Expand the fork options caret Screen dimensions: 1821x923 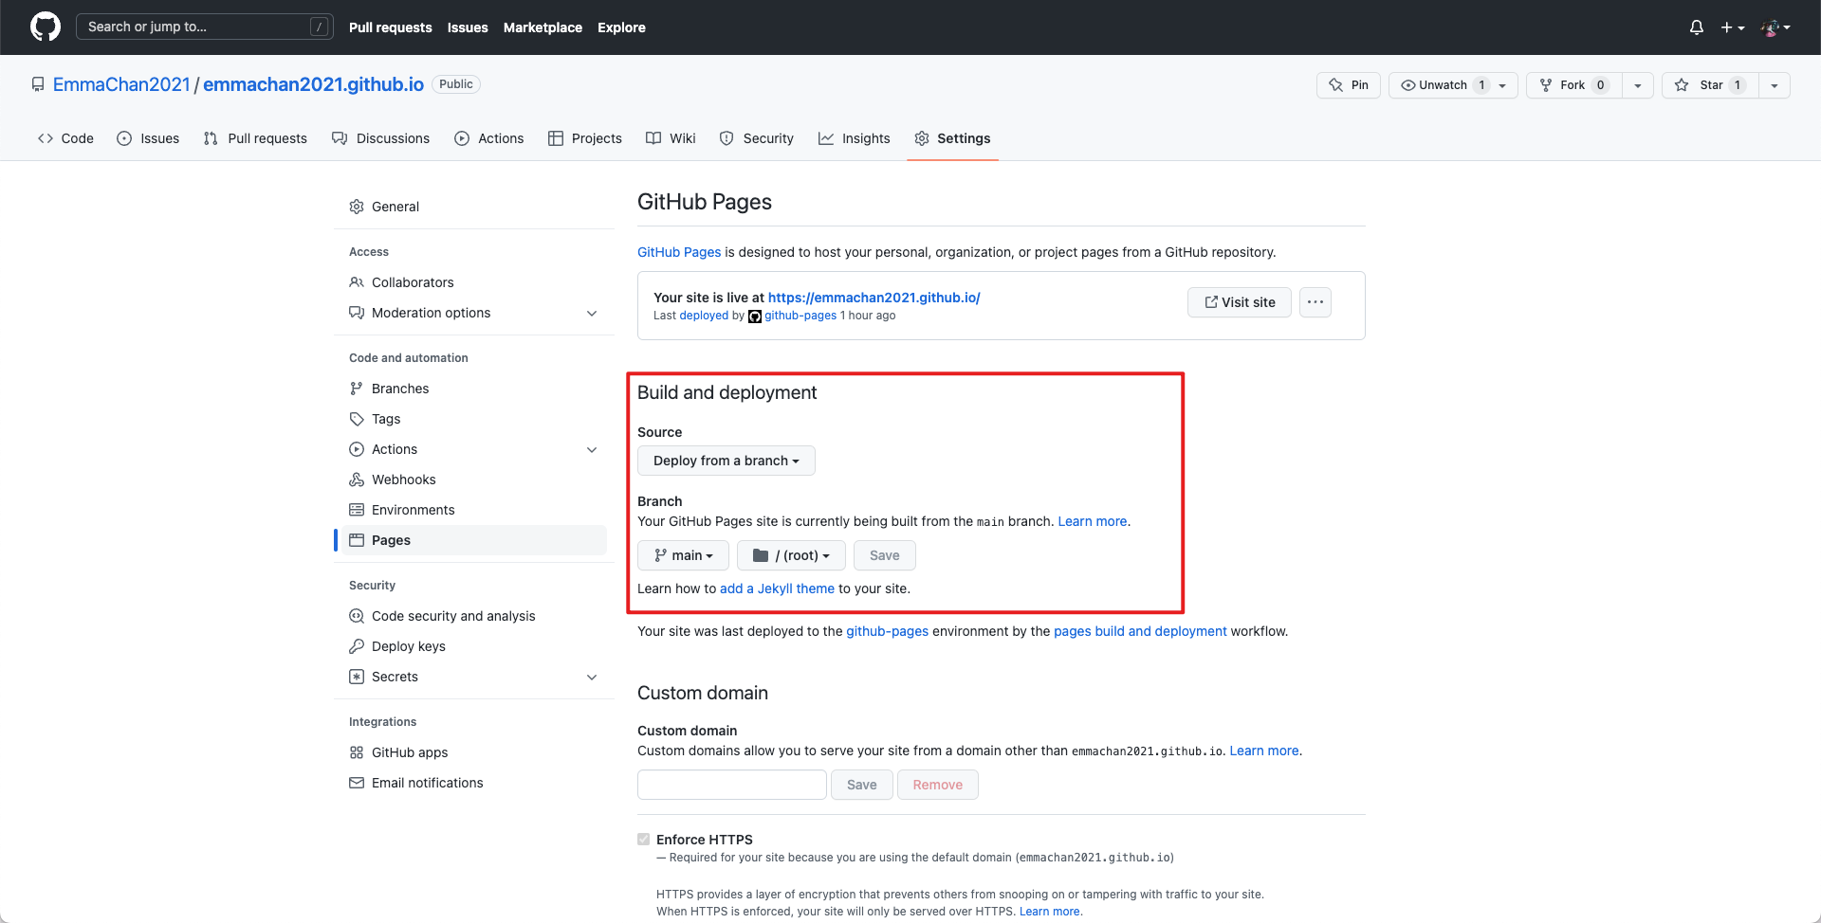click(x=1638, y=85)
